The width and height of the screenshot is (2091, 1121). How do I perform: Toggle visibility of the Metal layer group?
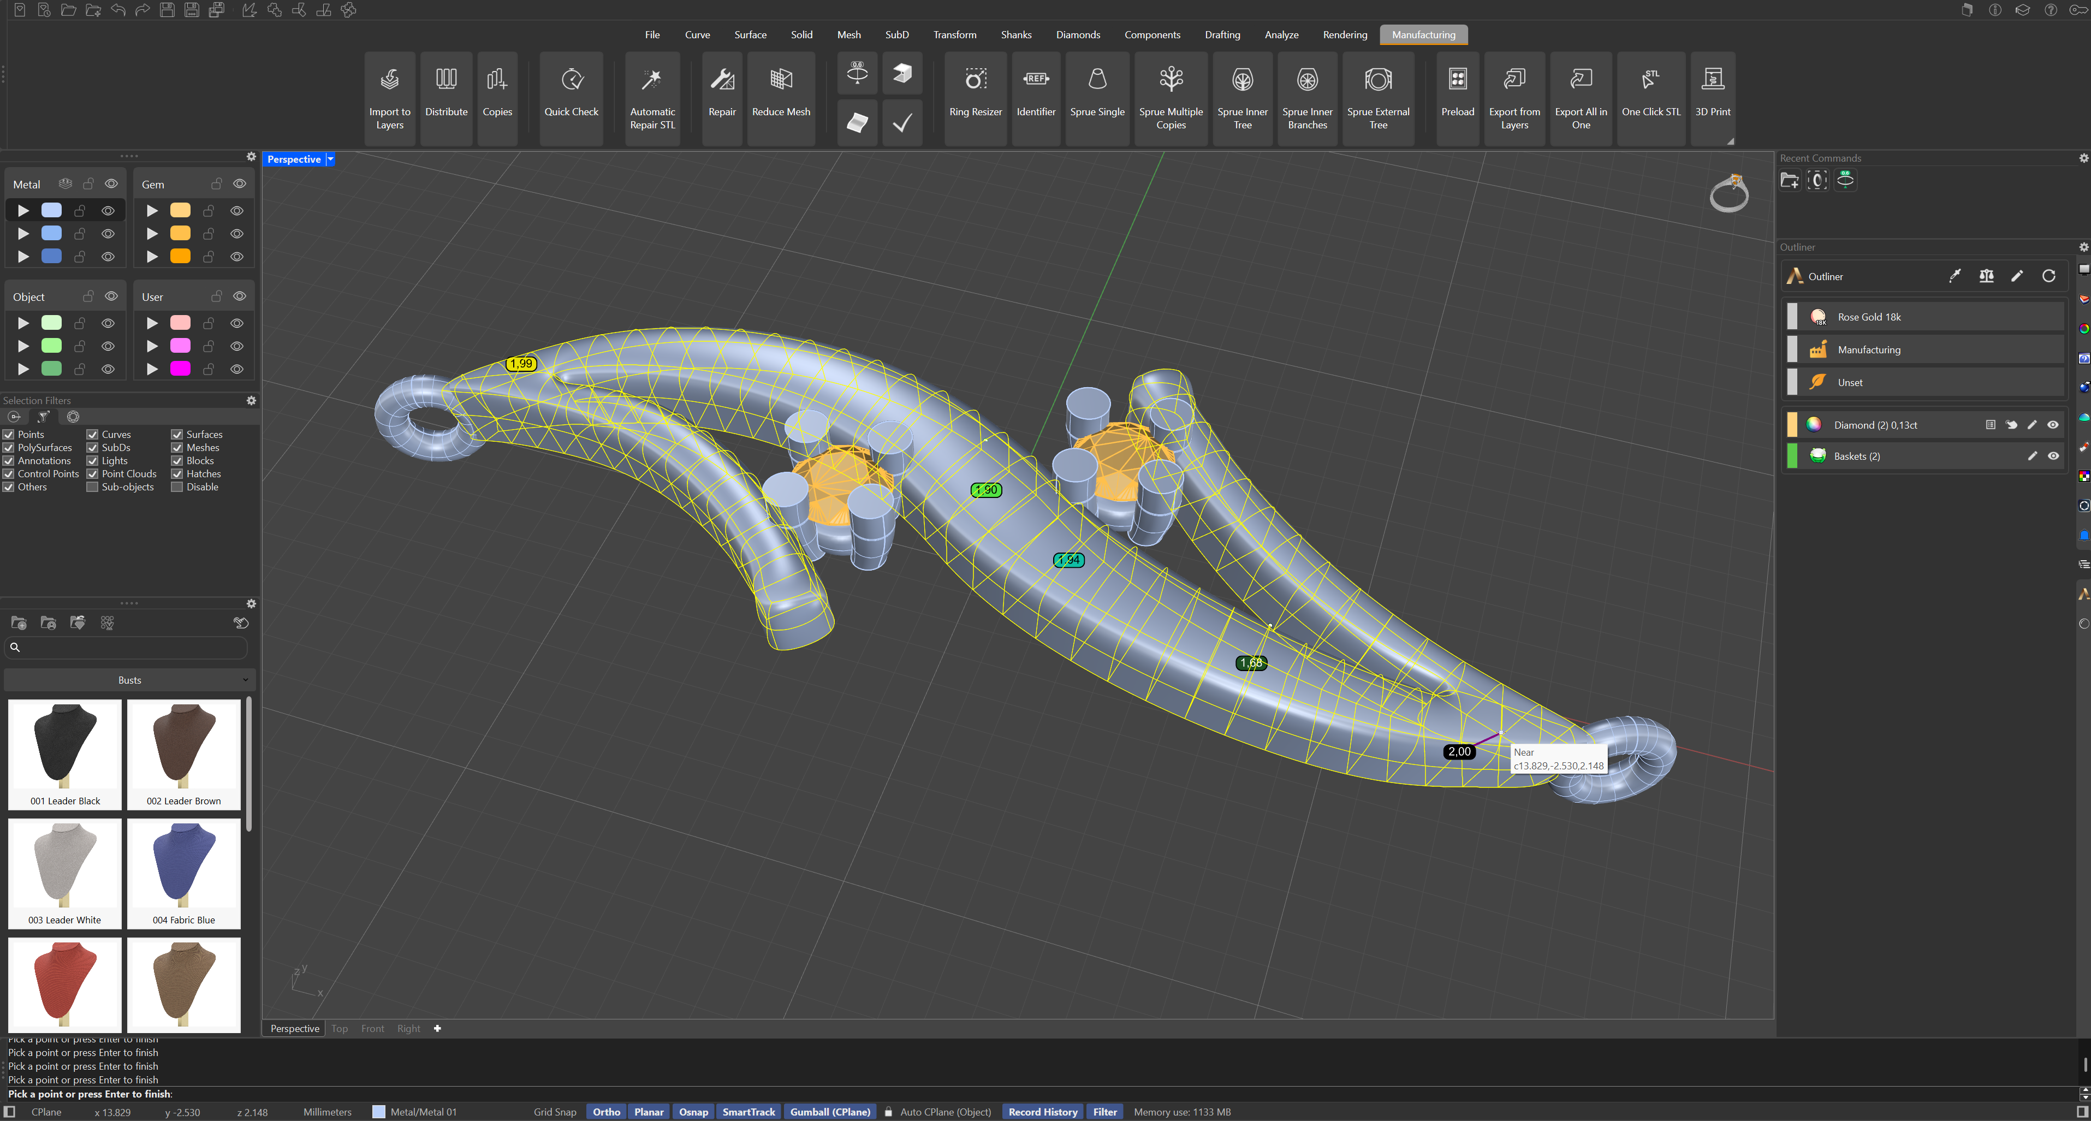point(111,183)
